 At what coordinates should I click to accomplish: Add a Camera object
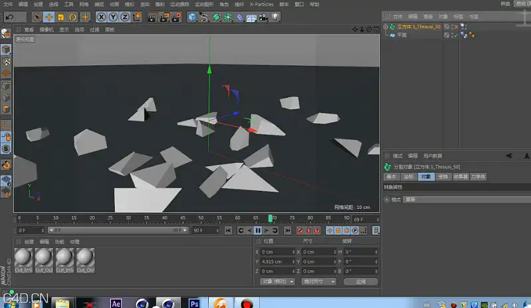[263, 17]
